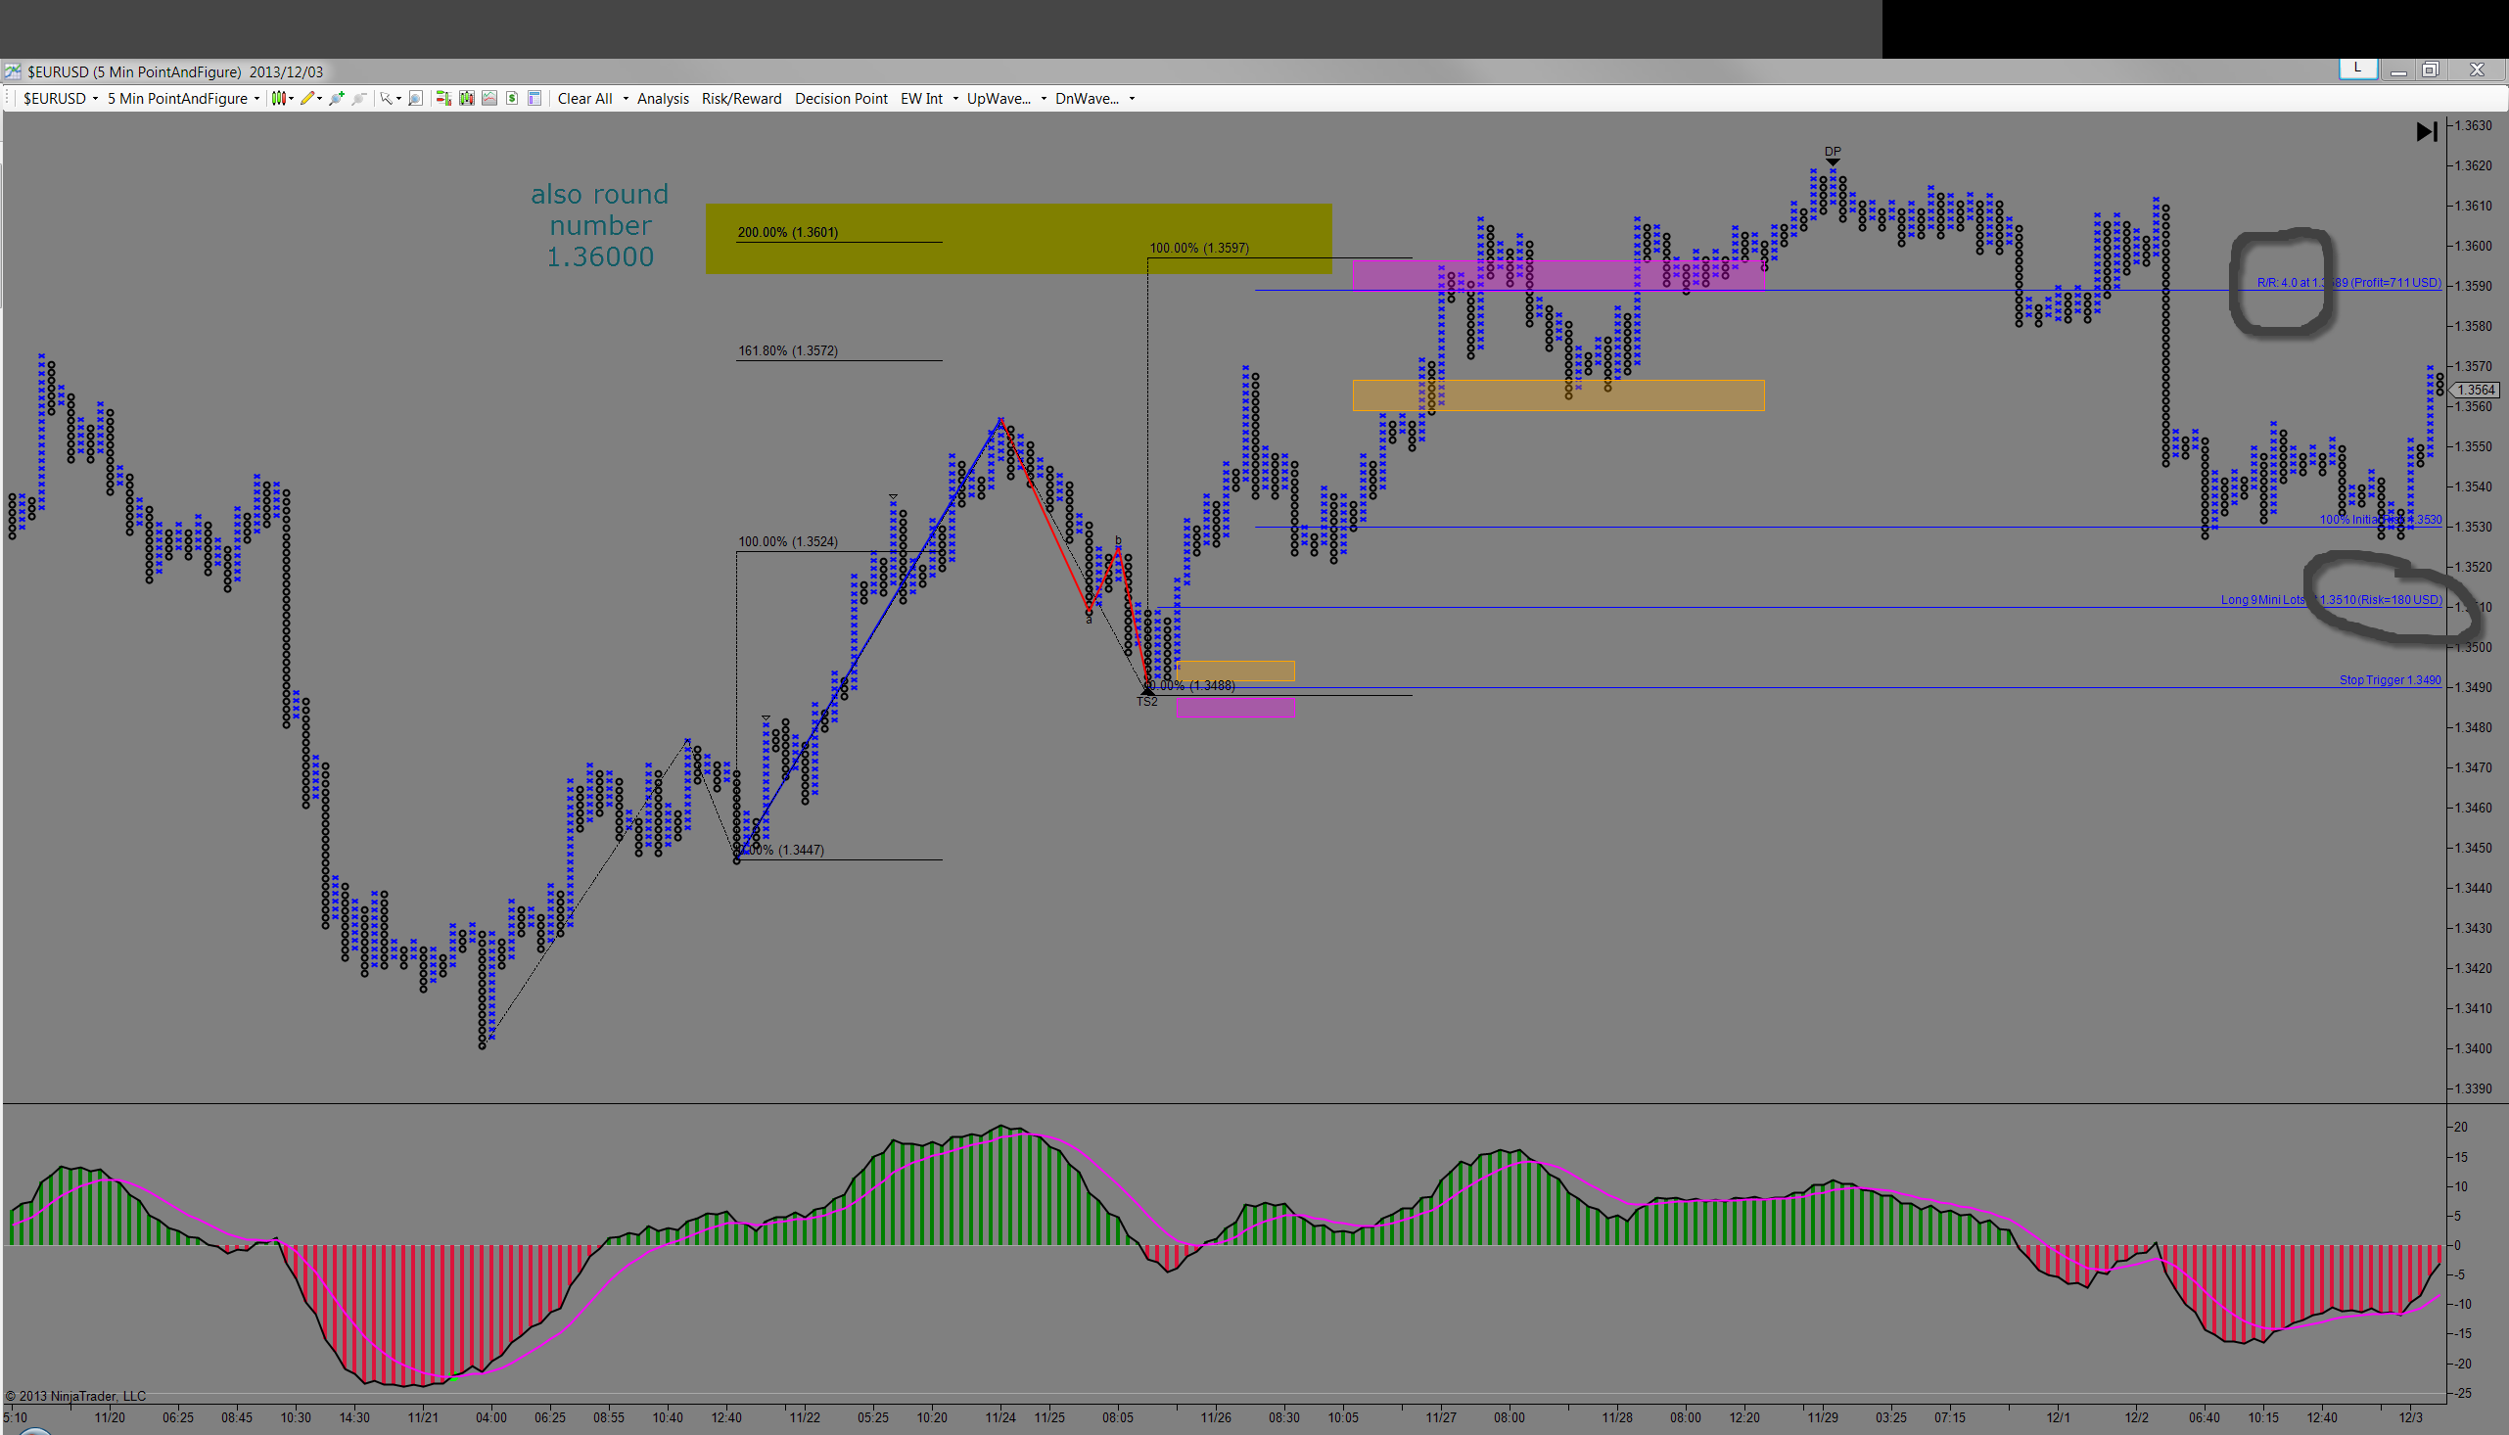Click the TS2 marker label
Screen dimensions: 2509x1435
1147,701
